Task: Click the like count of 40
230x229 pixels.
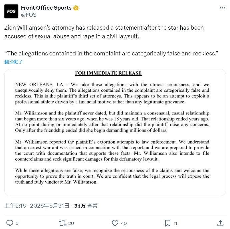Action: point(124,223)
